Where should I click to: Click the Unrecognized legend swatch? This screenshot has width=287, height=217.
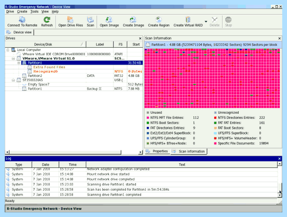point(215,113)
